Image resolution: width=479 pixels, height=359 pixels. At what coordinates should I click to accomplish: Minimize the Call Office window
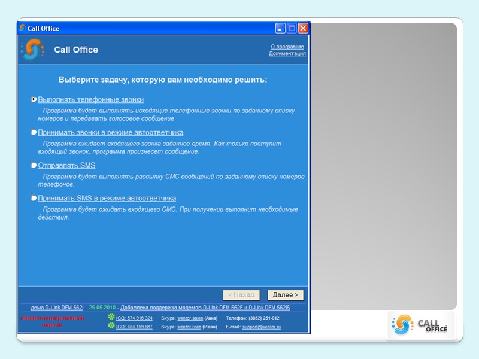280,28
